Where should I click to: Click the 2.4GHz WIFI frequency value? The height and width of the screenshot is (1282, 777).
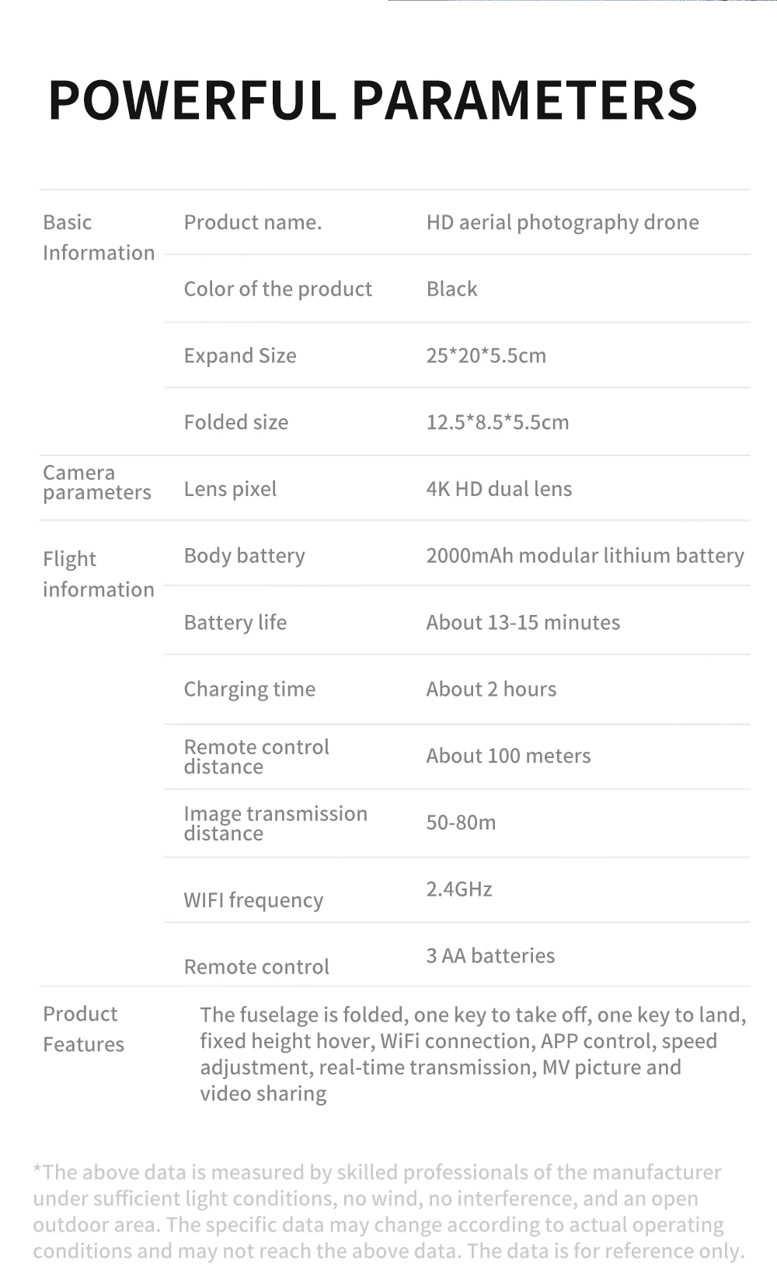tap(459, 889)
